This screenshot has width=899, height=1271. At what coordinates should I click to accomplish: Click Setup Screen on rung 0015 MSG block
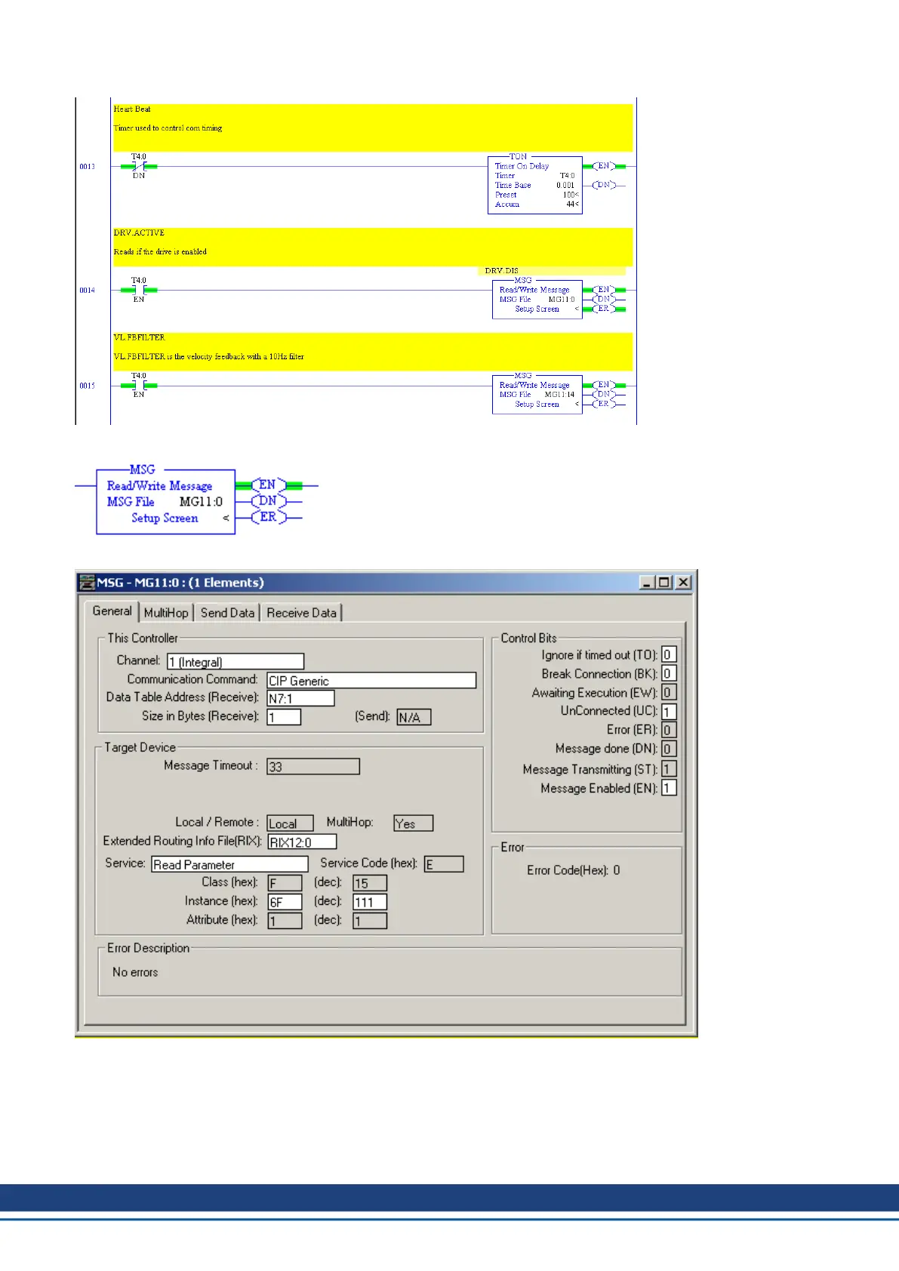pos(537,404)
